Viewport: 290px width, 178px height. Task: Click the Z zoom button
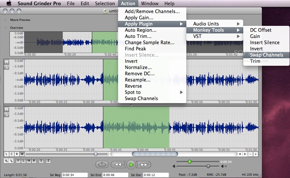pyautogui.click(x=48, y=161)
